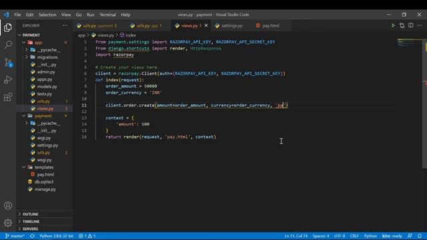Image resolution: width=427 pixels, height=240 pixels.
Task: Open asgi.py in the explorer
Action: (x=45, y=138)
